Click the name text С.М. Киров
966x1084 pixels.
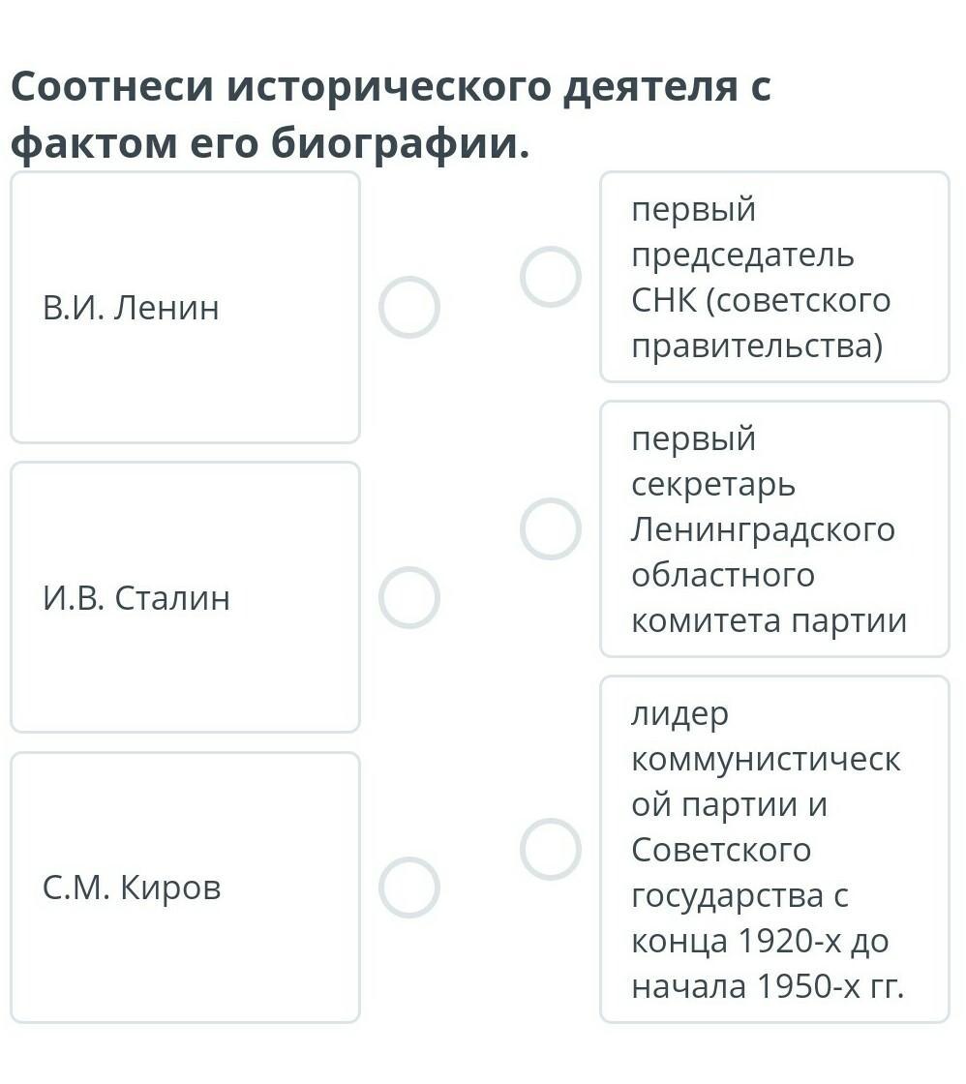[x=132, y=888]
